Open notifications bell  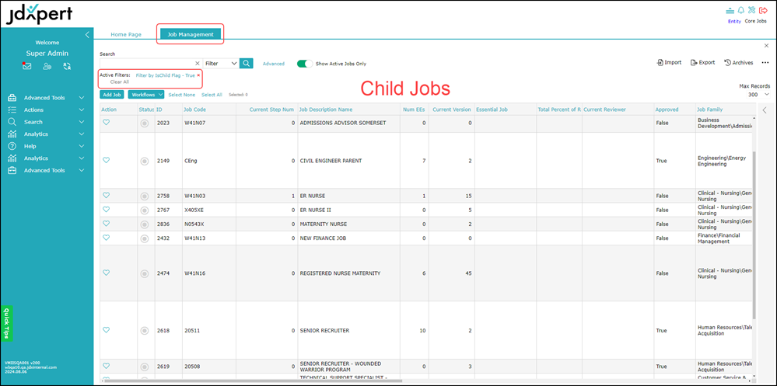740,10
